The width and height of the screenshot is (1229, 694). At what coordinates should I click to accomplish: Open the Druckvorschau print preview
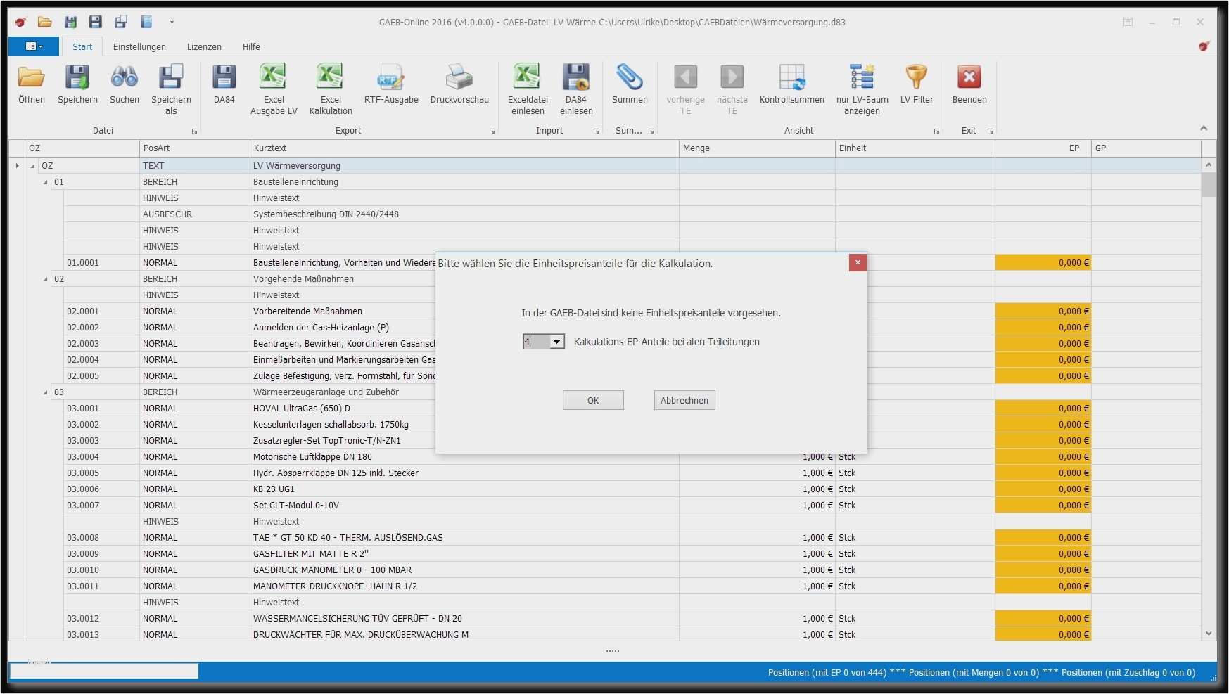click(x=459, y=86)
